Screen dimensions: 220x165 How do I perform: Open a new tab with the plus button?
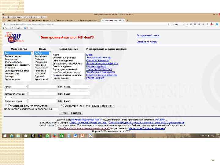pyautogui.click(x=127, y=20)
